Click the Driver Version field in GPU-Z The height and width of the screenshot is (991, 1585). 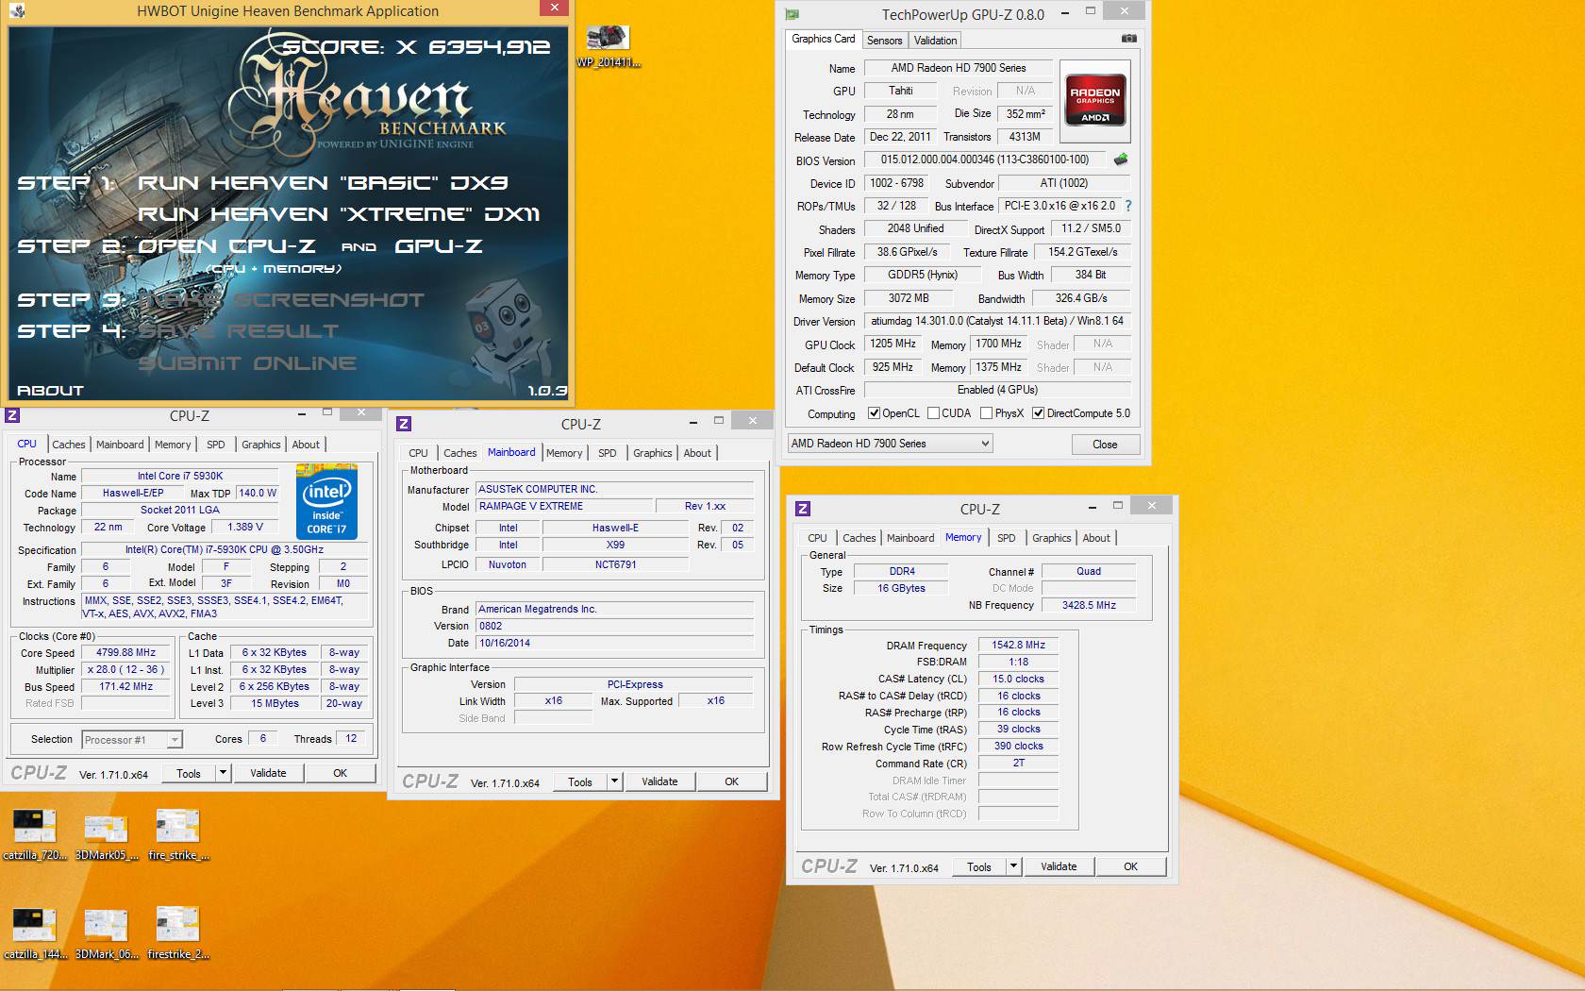pyautogui.click(x=997, y=321)
